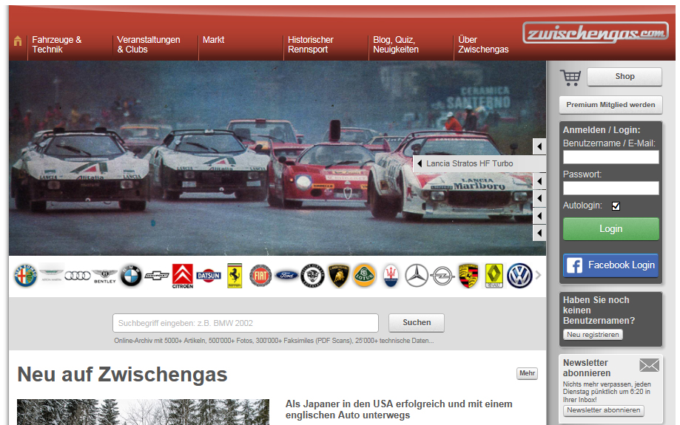This screenshot has height=425, width=680.
Task: Click the Suchbegriff search input field
Action: pyautogui.click(x=245, y=323)
